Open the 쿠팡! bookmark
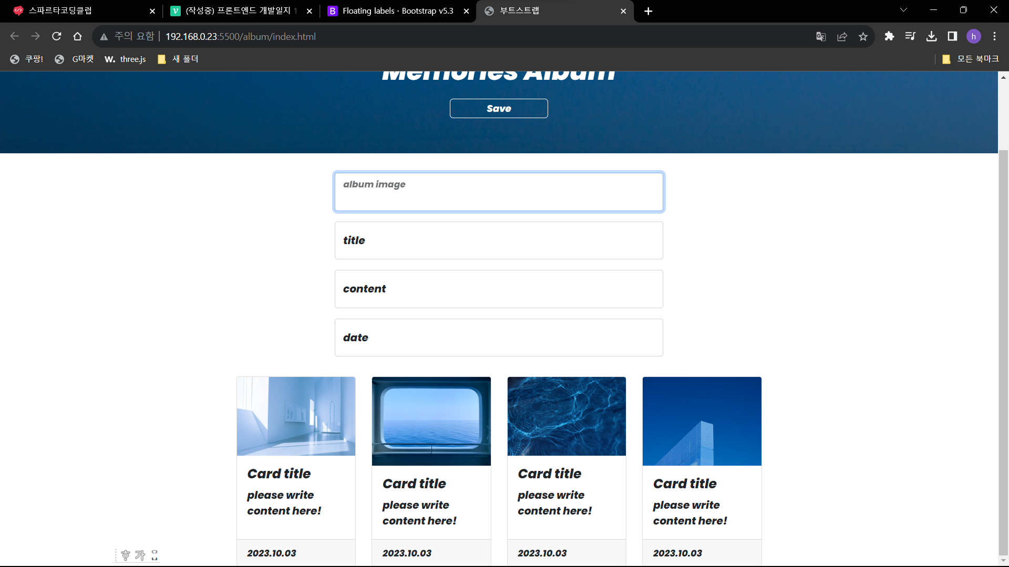 [x=27, y=59]
